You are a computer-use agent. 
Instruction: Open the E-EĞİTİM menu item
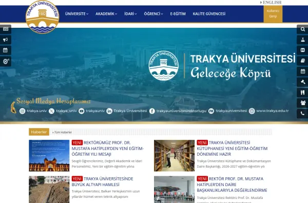pos(178,14)
